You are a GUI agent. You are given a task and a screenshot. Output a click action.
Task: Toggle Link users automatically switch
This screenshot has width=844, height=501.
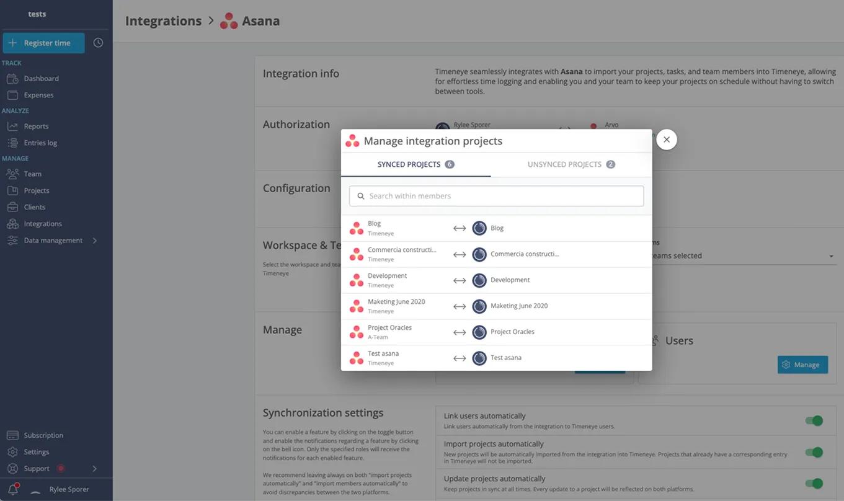pos(814,421)
